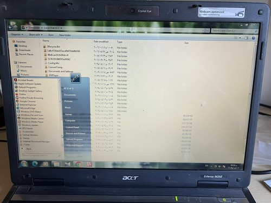Screen dimensions: 271x203
Task: Click the Burn toolbar button
Action: coord(51,35)
